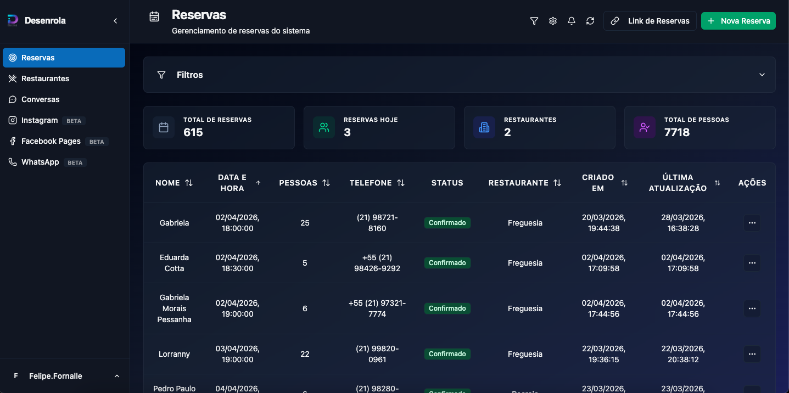Click the Conversas chat bubble icon
The height and width of the screenshot is (393, 789).
[12, 99]
